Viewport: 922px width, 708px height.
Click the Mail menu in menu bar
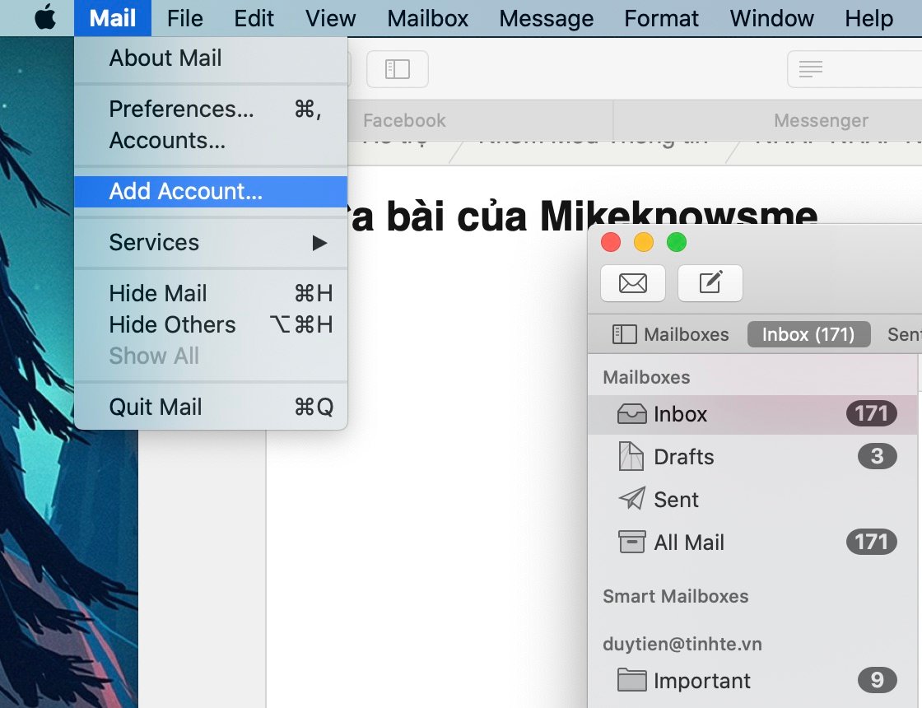[112, 18]
